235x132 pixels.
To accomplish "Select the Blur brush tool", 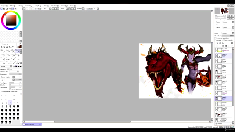I will coord(3,59).
